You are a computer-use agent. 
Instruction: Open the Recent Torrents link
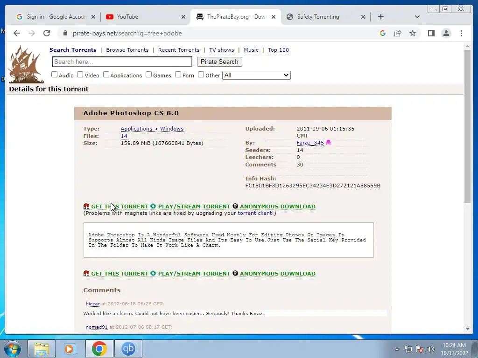point(179,50)
